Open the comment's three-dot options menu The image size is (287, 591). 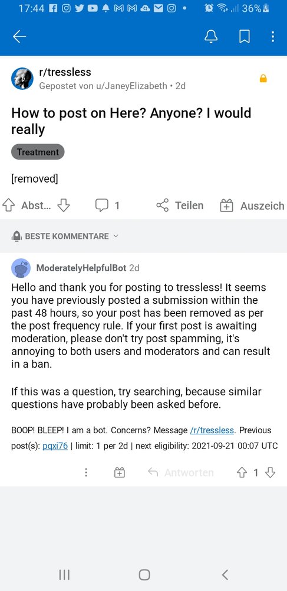click(x=86, y=472)
